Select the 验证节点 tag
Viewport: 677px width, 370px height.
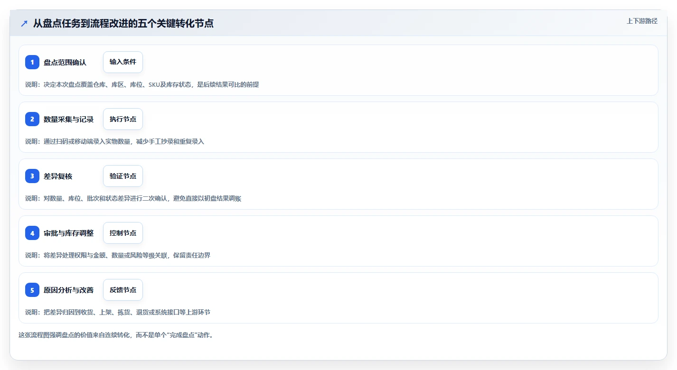tap(123, 176)
